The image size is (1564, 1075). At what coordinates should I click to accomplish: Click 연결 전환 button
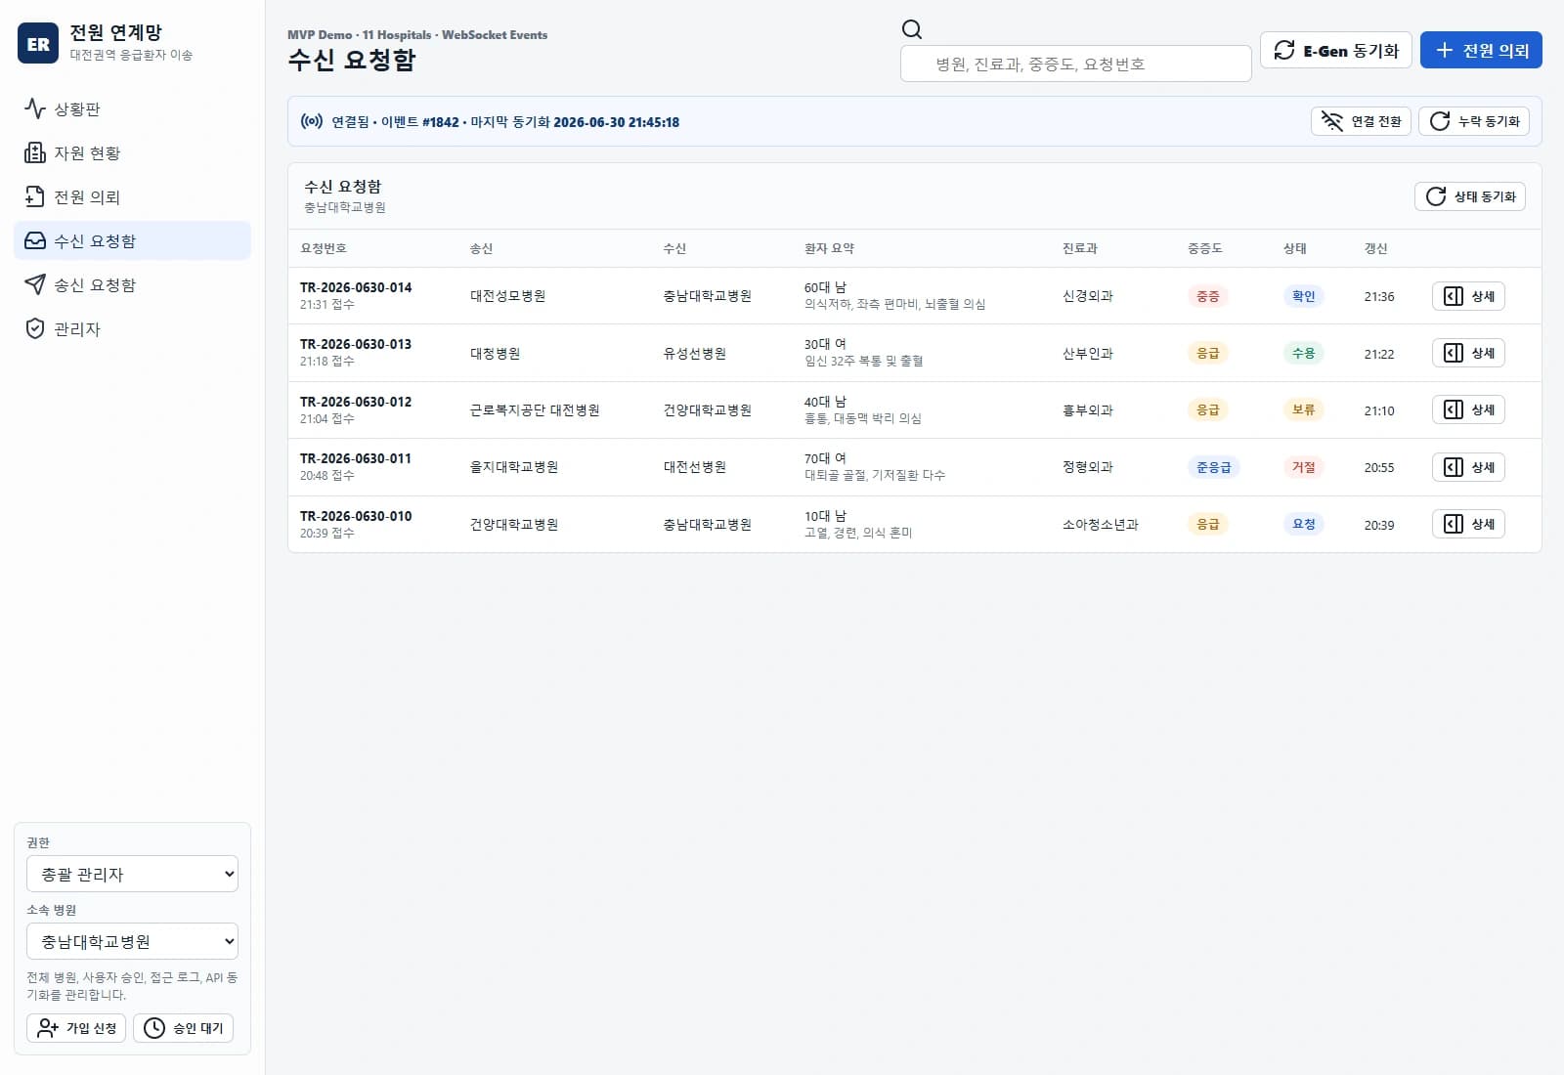[x=1361, y=121]
